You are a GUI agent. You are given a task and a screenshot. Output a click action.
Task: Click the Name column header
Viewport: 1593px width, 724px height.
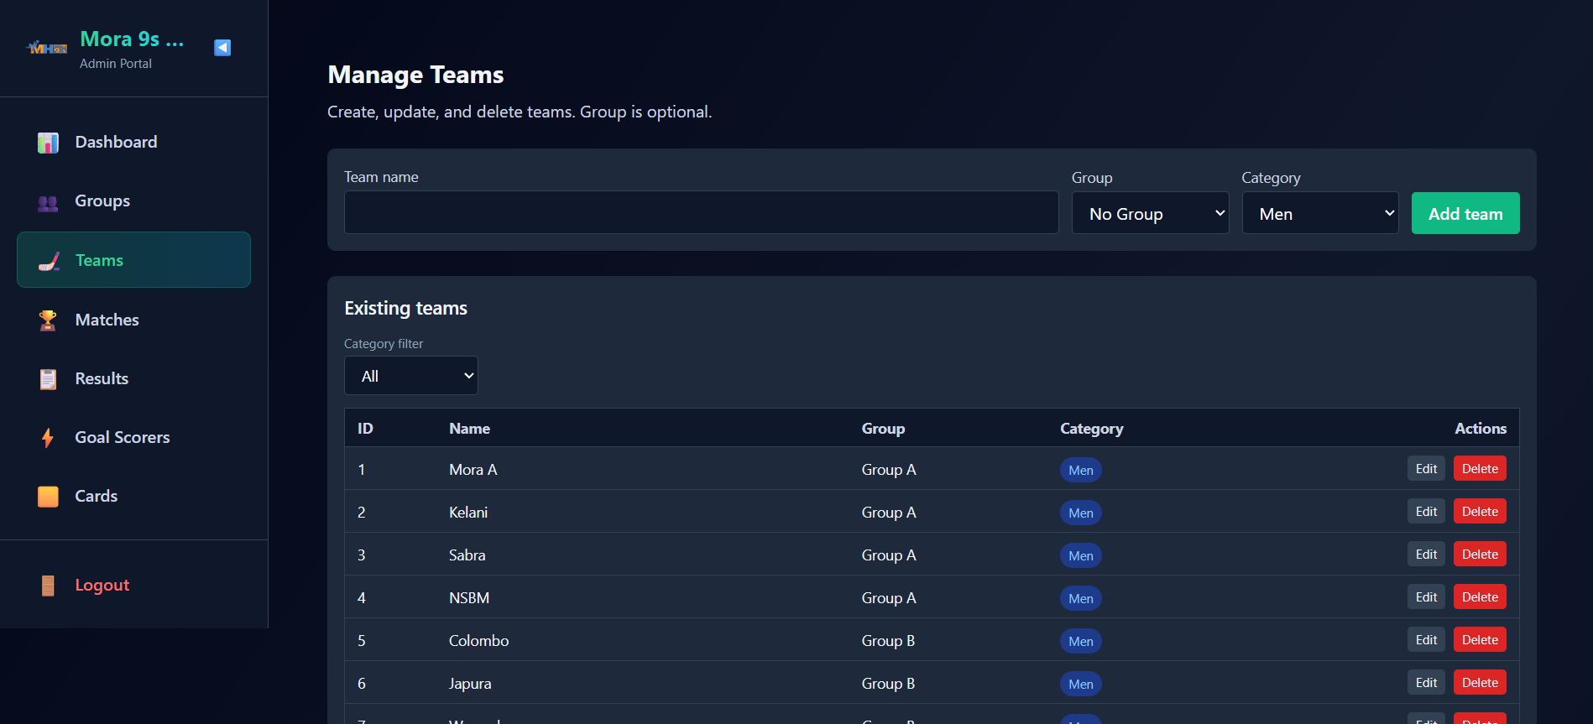coord(469,429)
